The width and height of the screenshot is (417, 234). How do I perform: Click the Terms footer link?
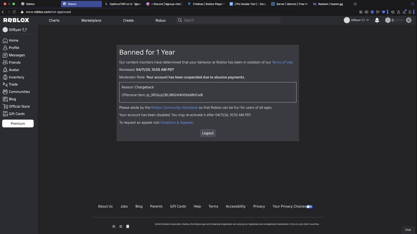point(213,206)
